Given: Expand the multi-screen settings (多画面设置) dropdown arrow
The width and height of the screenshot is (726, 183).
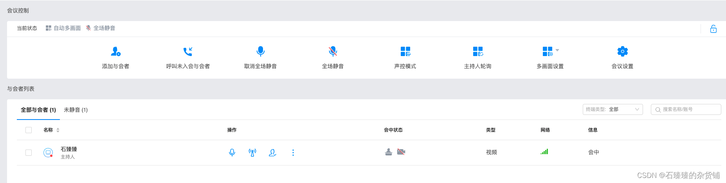Looking at the screenshot, I should tap(557, 50).
